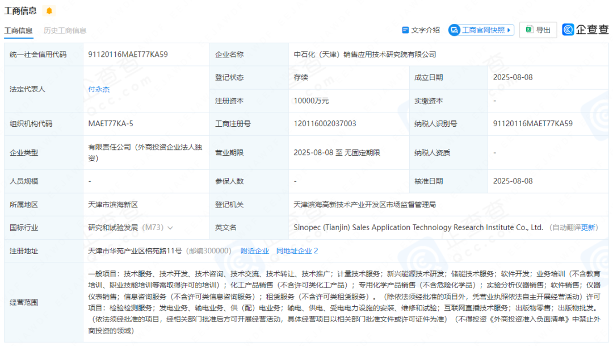Select the company name 中石化（天津）销售应用技术研究院有限公司
Image resolution: width=613 pixels, height=346 pixels.
[x=365, y=55]
